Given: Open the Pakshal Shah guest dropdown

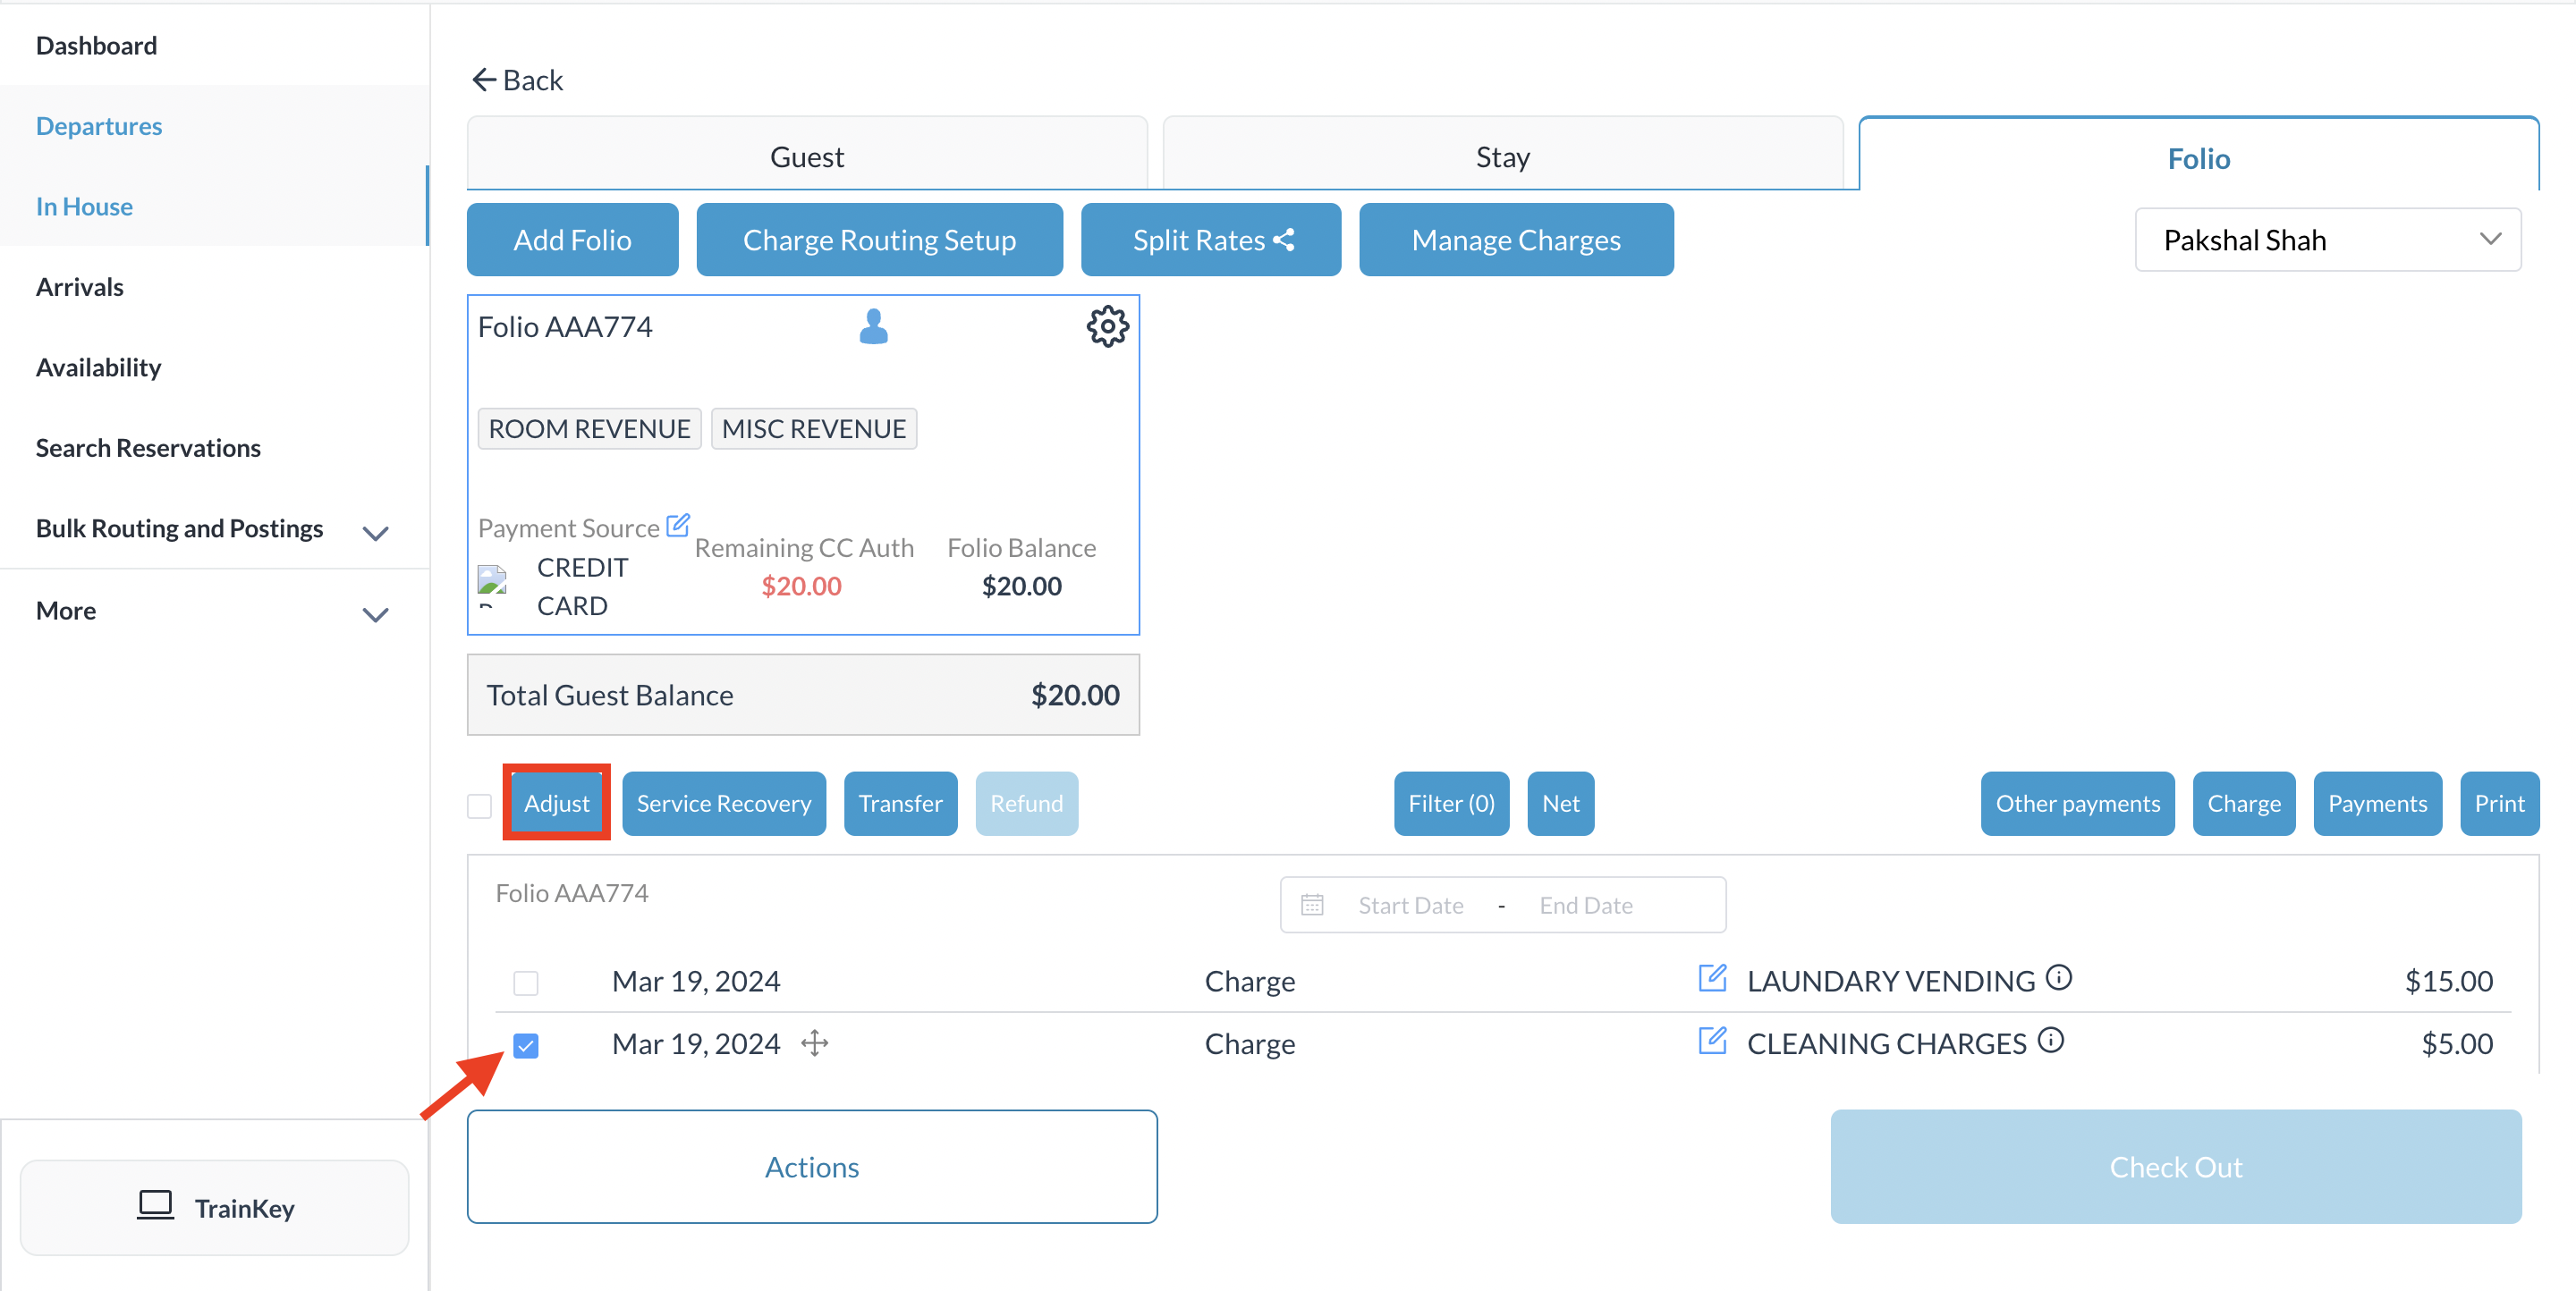Looking at the screenshot, I should point(2327,240).
